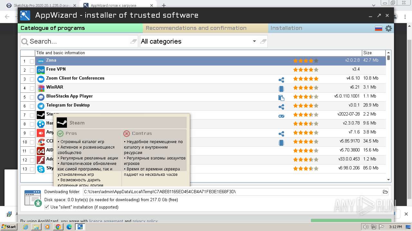Click the chip icon in WinRAR row
The height and width of the screenshot is (231, 412).
coord(281,89)
